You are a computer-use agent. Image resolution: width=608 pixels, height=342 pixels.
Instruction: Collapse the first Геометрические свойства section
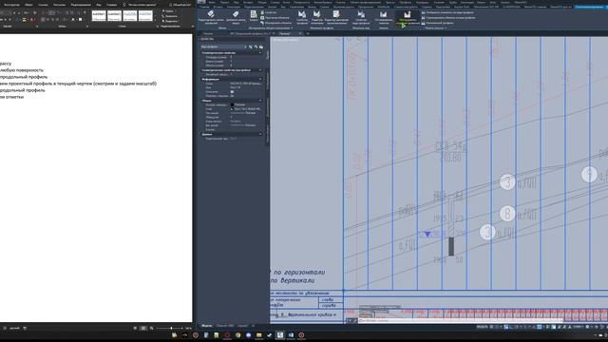point(260,53)
